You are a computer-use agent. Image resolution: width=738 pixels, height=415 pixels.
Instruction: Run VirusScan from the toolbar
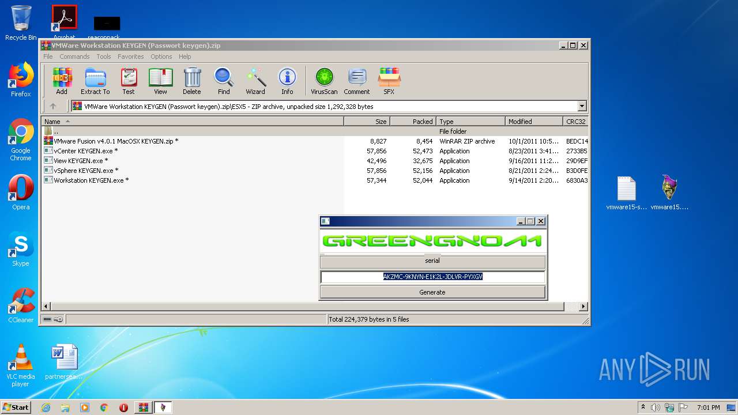coord(324,81)
